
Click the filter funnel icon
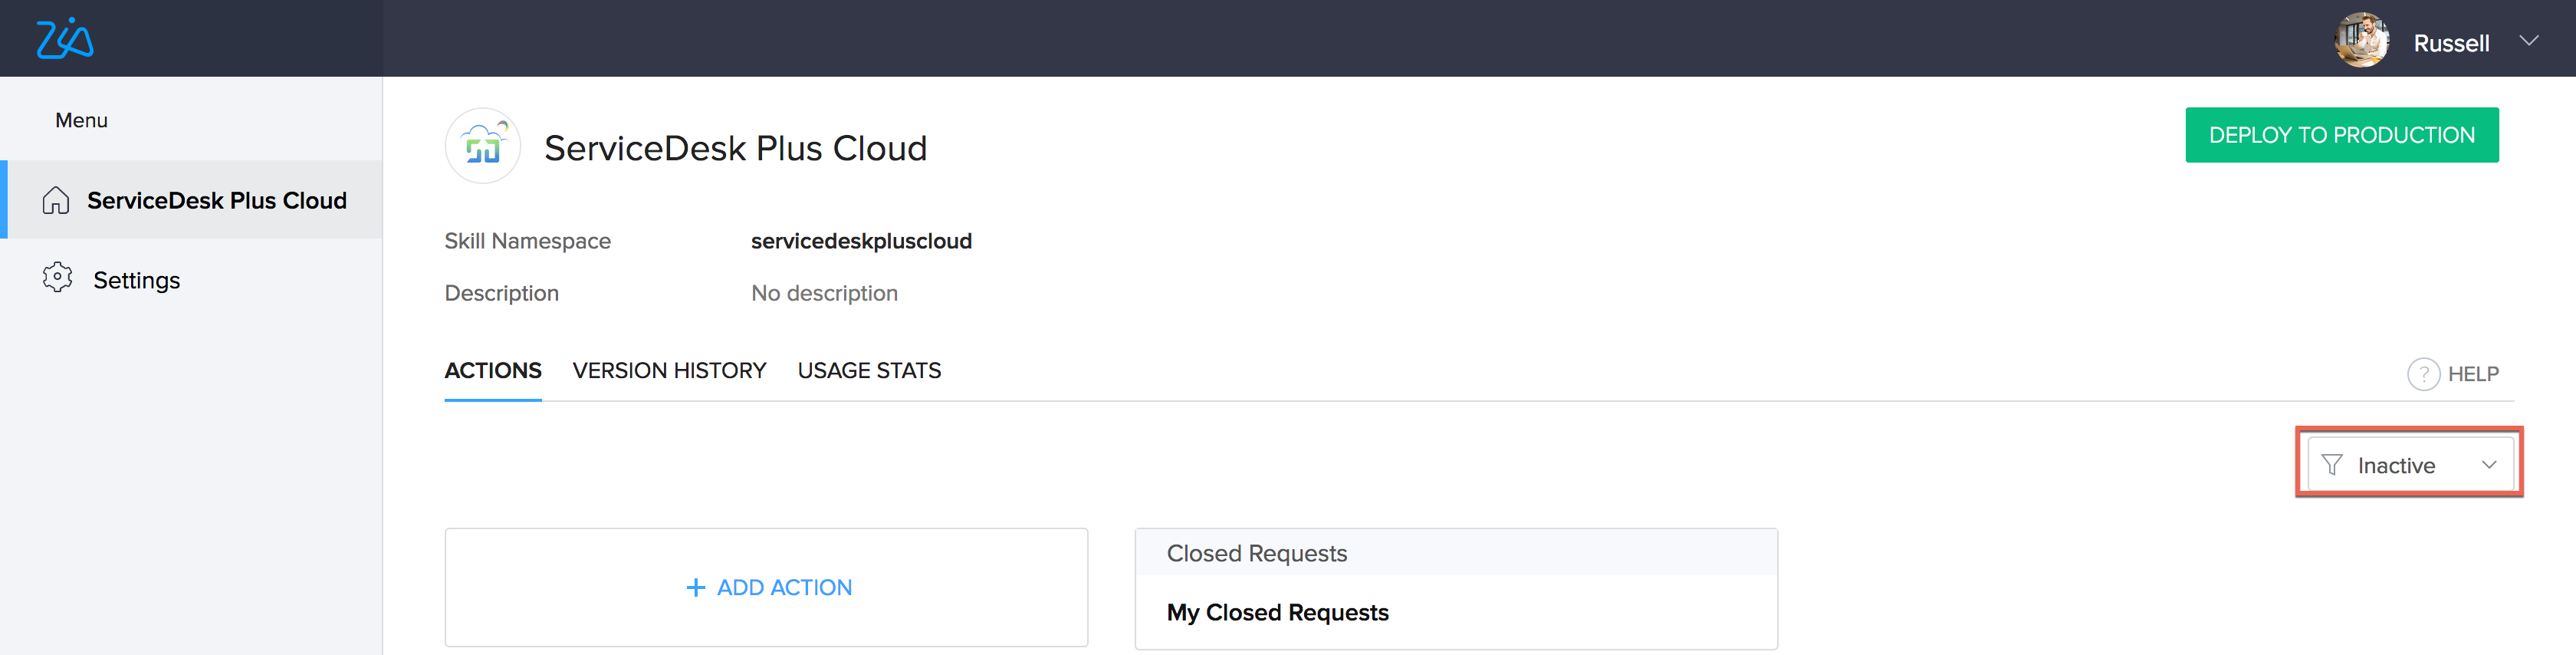coord(2331,465)
